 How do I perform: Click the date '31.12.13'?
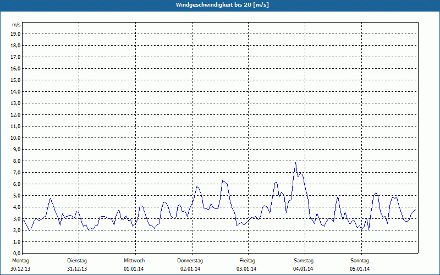[77, 269]
